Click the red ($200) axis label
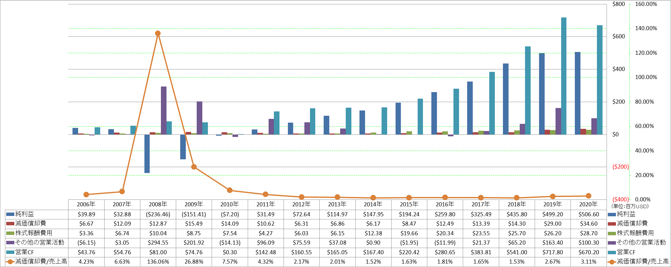The image size is (671, 267). pos(621,167)
